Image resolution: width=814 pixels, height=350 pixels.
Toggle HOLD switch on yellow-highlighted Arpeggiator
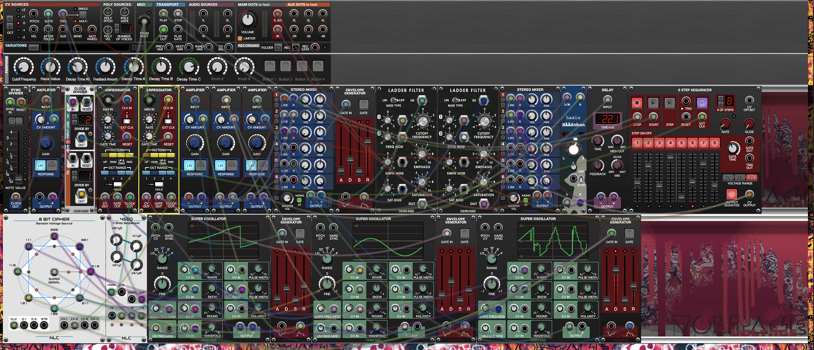click(x=159, y=184)
